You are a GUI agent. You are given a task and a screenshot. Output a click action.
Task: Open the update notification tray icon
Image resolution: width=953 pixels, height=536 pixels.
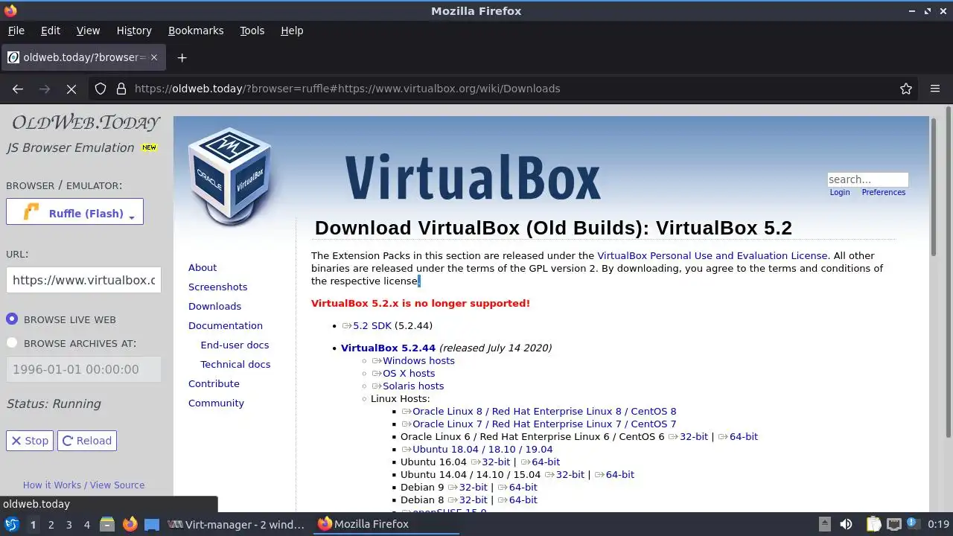[x=912, y=524]
